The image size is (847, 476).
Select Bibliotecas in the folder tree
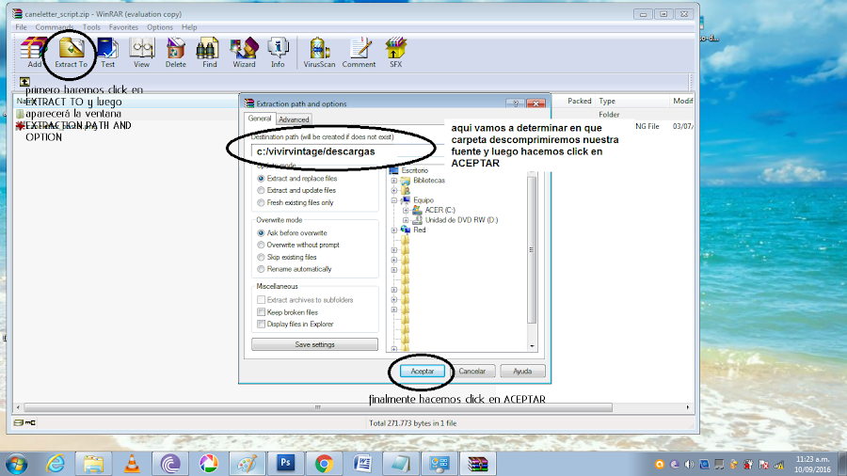tap(429, 181)
